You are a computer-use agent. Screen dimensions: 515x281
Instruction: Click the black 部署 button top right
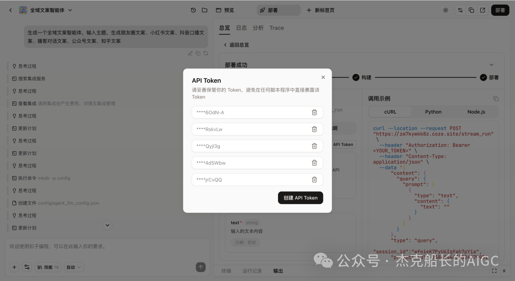(500, 10)
